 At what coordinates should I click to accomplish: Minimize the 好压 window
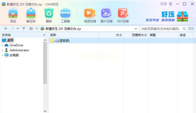coord(177,4)
